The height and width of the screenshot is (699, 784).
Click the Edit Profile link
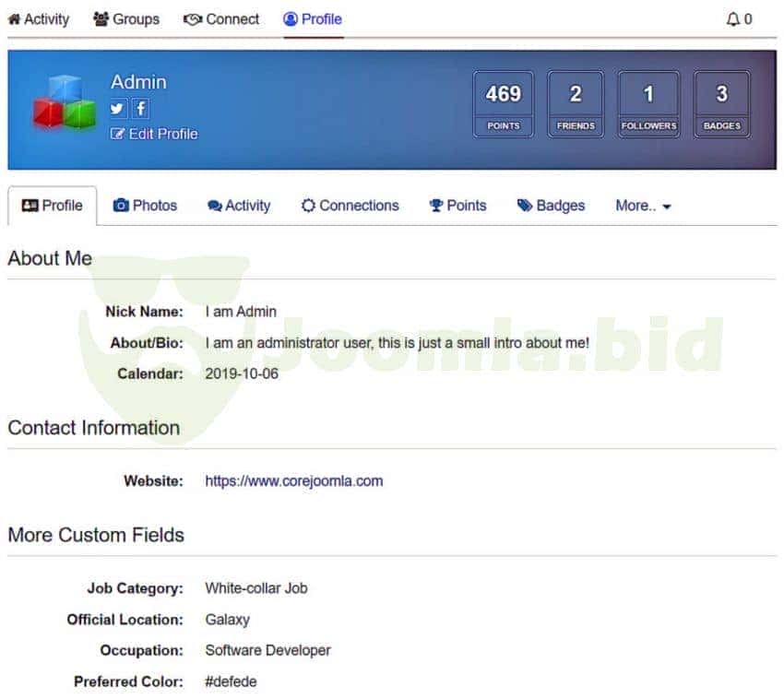click(154, 134)
